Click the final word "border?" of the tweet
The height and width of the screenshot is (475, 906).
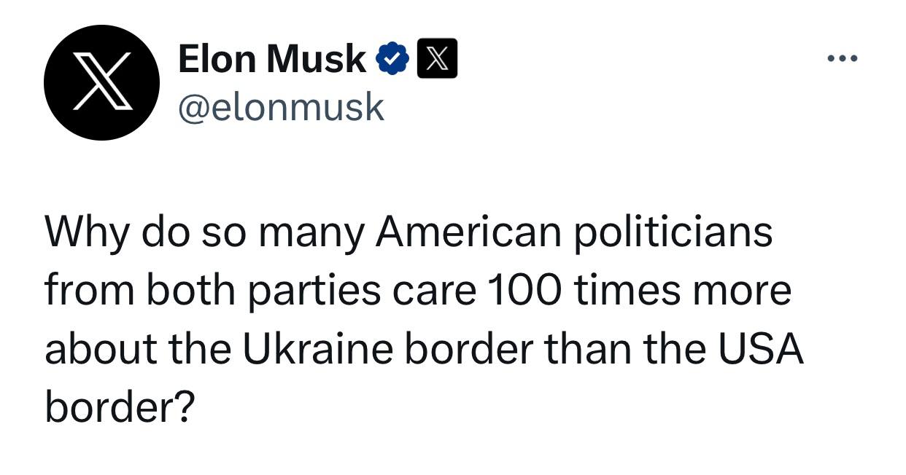(x=120, y=407)
